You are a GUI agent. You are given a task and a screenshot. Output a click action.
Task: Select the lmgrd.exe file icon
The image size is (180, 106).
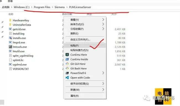[x=10, y=42]
